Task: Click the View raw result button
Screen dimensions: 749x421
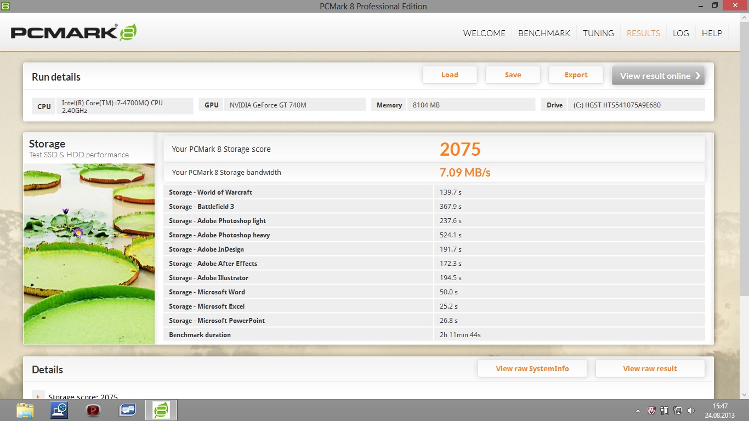Action: click(650, 368)
